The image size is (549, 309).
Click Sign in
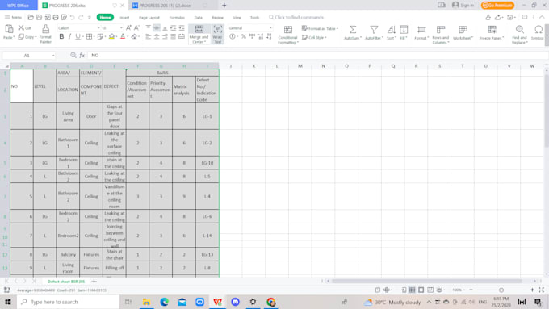[463, 6]
